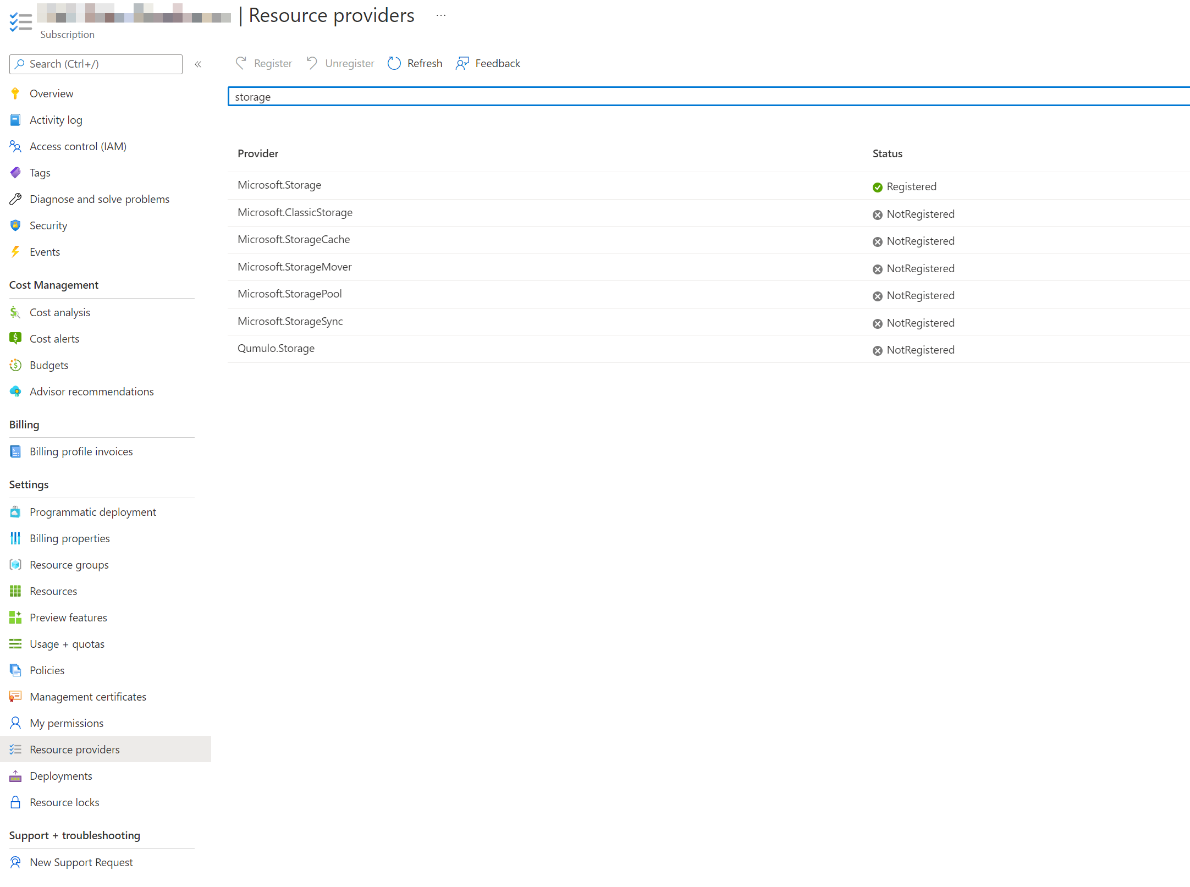1190x887 pixels.
Task: Sort by the Status column header
Action: click(886, 153)
